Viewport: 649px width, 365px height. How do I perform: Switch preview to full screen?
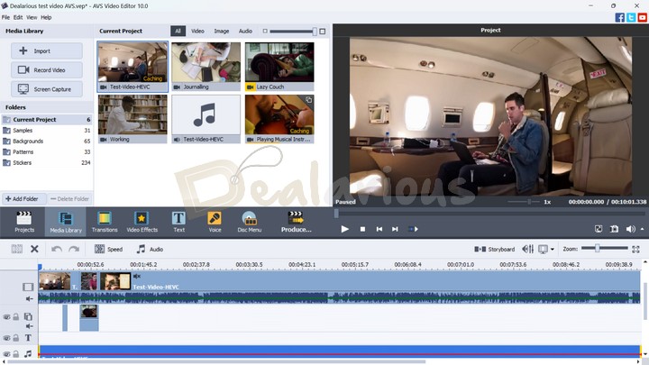click(599, 229)
